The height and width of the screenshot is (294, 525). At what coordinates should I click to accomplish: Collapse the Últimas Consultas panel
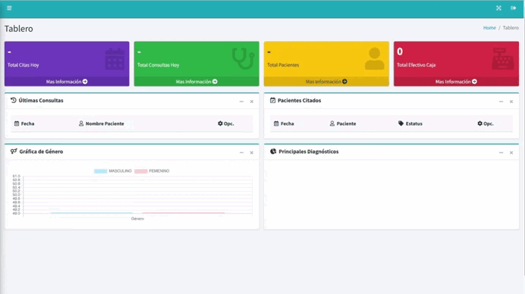(241, 102)
